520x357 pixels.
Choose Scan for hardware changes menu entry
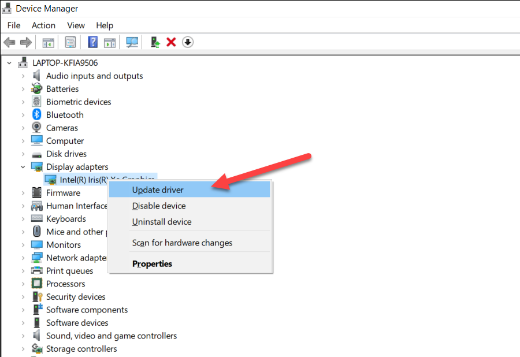190,243
